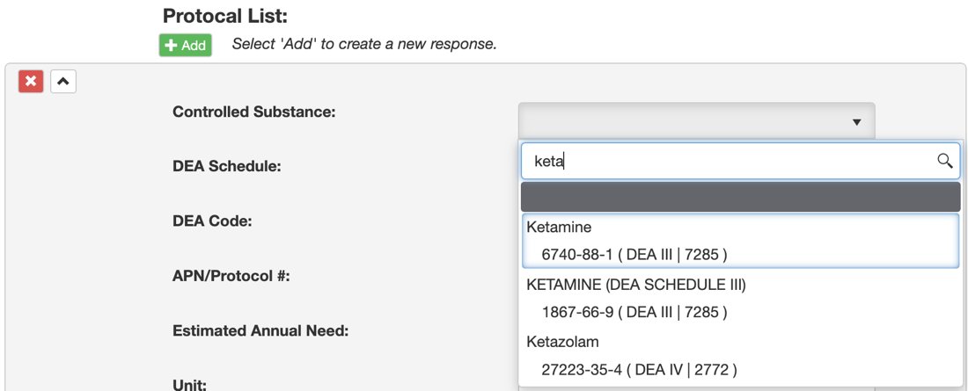This screenshot has width=968, height=391.
Task: Click the Unit field label
Action: 189,385
